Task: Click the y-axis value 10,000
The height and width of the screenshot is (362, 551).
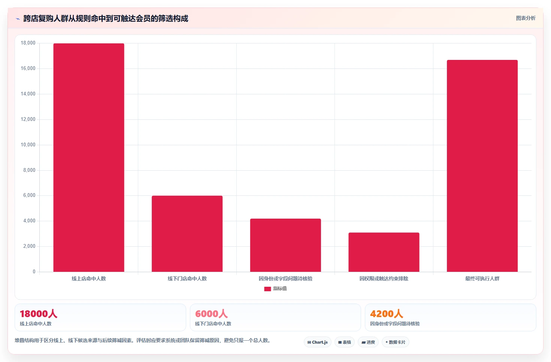Action: pos(28,145)
